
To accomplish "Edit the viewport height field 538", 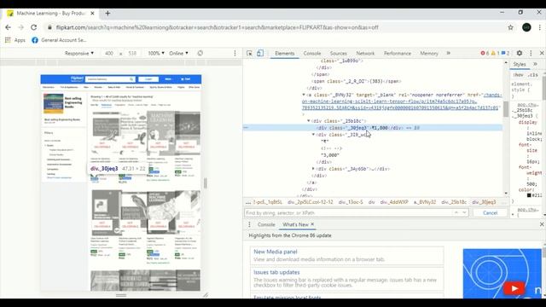I will [x=132, y=53].
